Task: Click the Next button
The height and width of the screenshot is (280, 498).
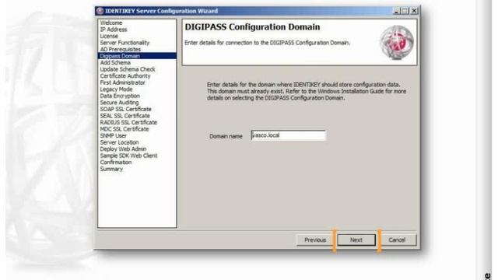Action: 356,240
